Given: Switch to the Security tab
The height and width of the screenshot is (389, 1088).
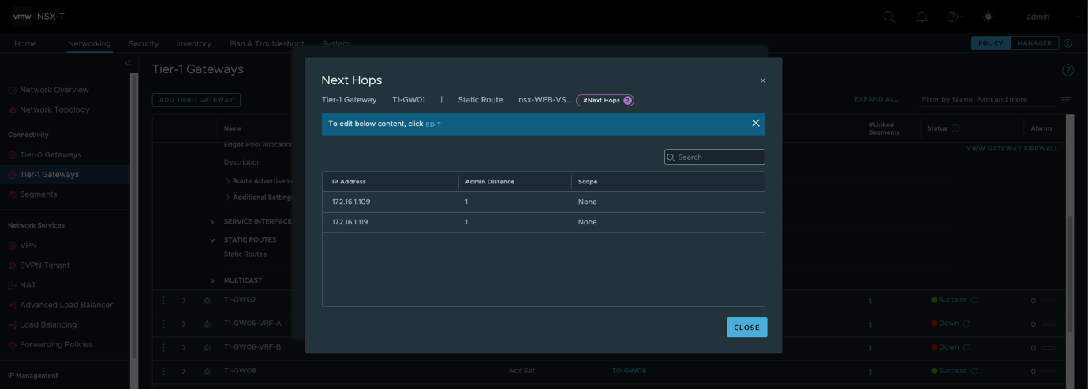Looking at the screenshot, I should tap(144, 43).
